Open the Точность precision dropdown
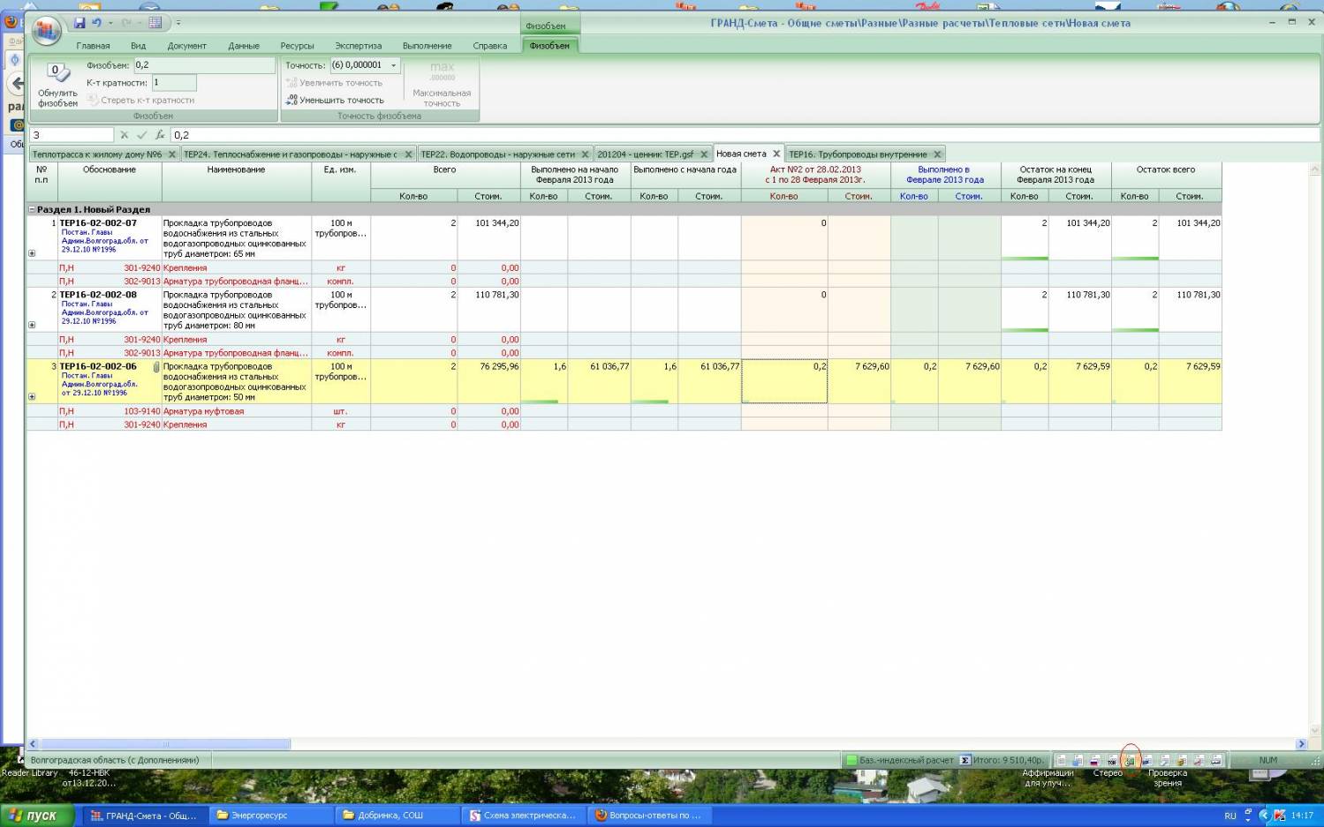This screenshot has height=827, width=1324. [394, 65]
